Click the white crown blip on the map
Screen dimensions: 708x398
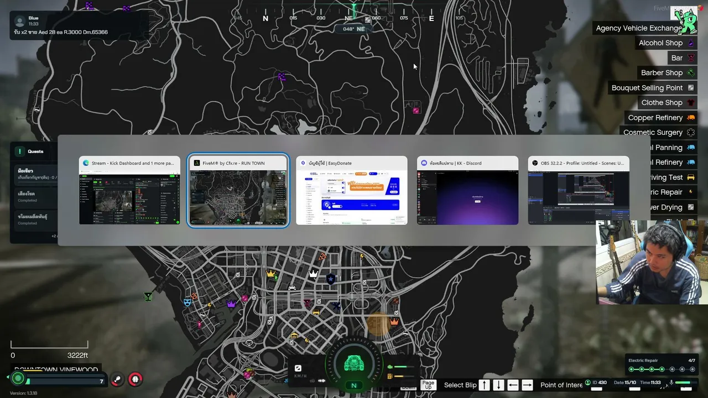[313, 274]
